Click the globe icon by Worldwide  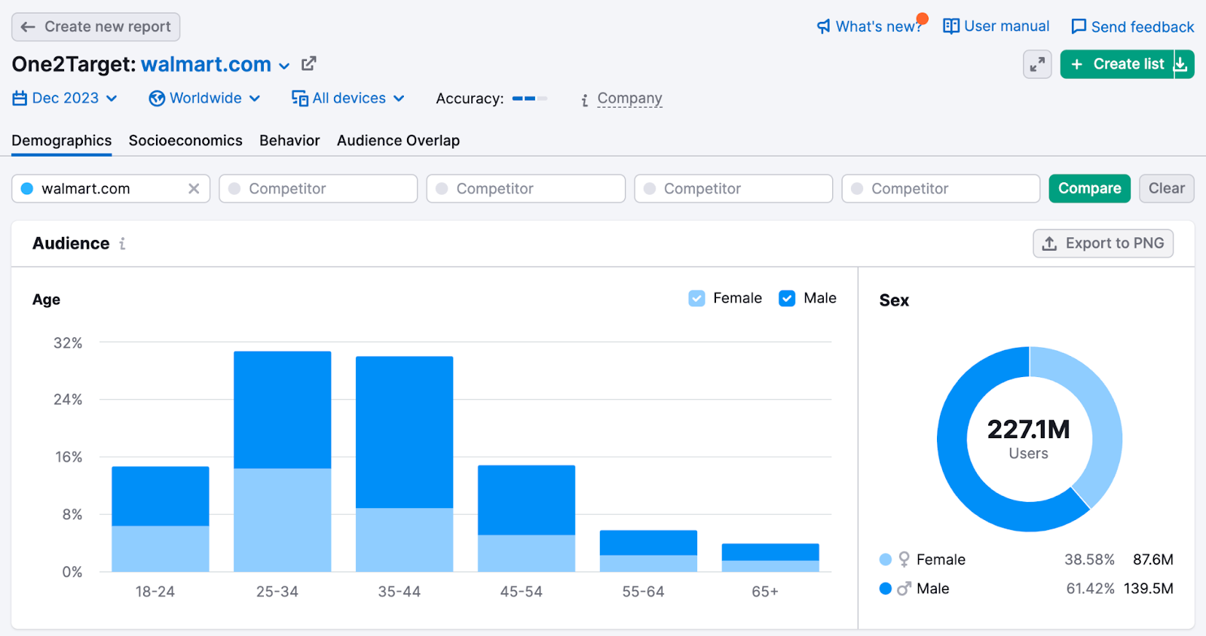click(157, 99)
